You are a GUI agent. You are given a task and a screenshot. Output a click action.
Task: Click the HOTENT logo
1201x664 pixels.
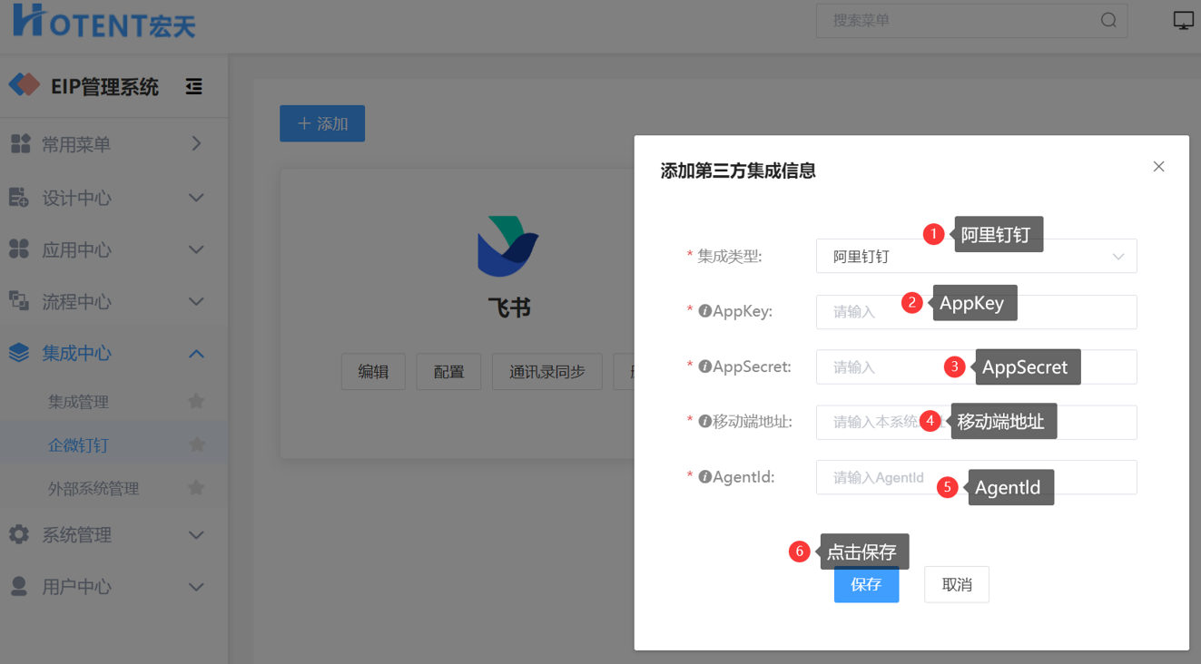[104, 22]
